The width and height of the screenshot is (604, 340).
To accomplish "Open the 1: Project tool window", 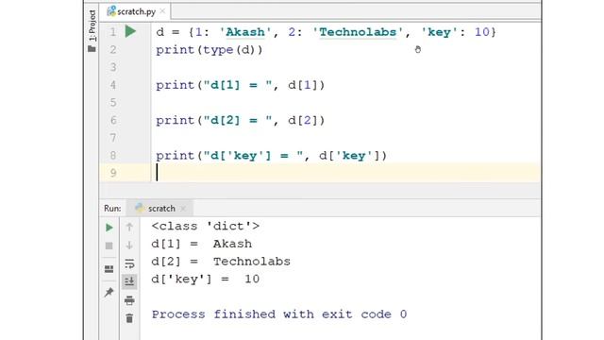I will click(x=92, y=25).
